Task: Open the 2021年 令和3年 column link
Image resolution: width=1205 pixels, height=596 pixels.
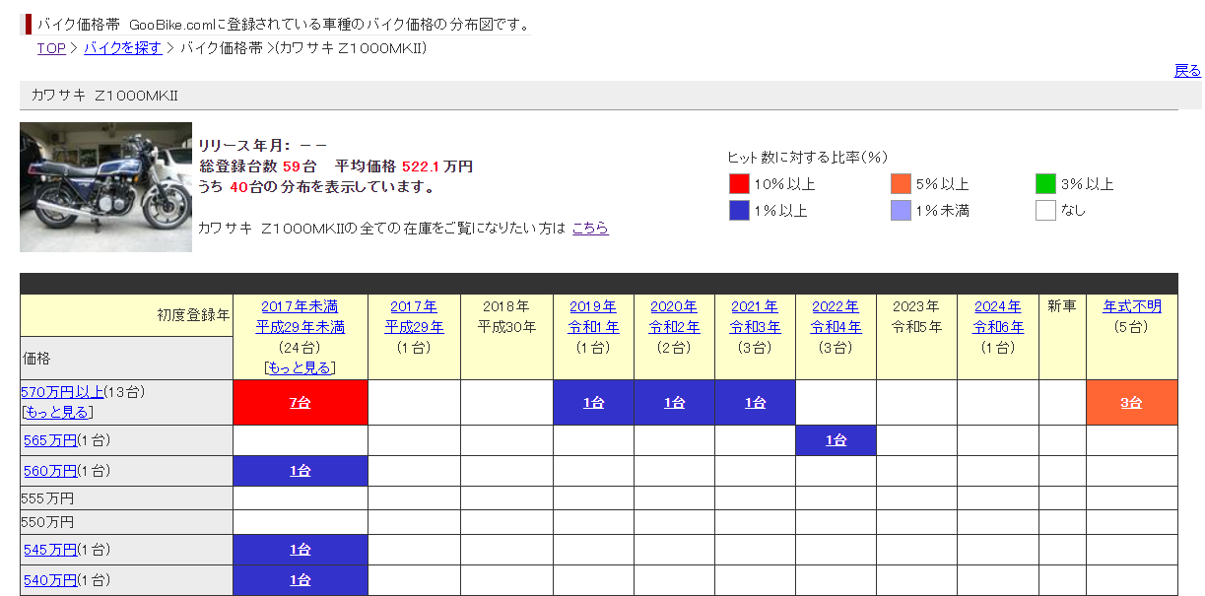Action: (755, 316)
